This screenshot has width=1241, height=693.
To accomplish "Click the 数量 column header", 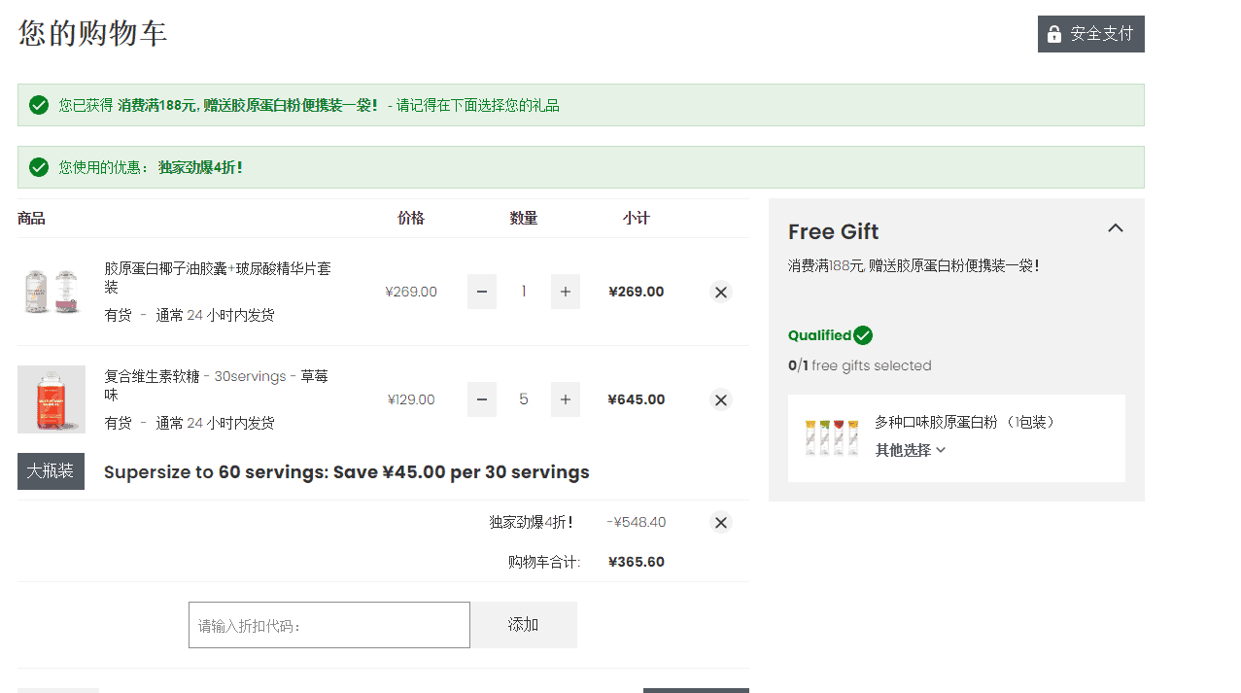I will (524, 218).
